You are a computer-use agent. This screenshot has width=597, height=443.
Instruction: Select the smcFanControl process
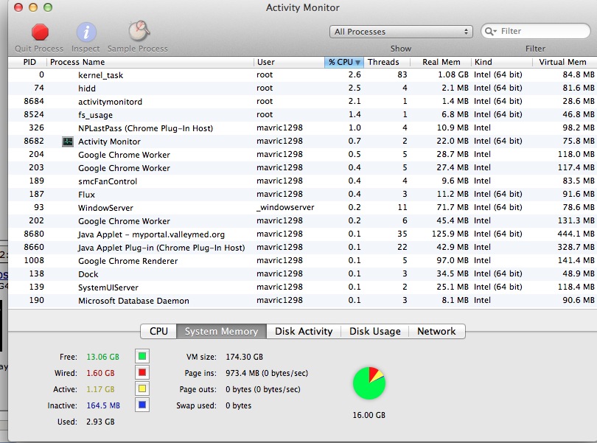coord(303,181)
